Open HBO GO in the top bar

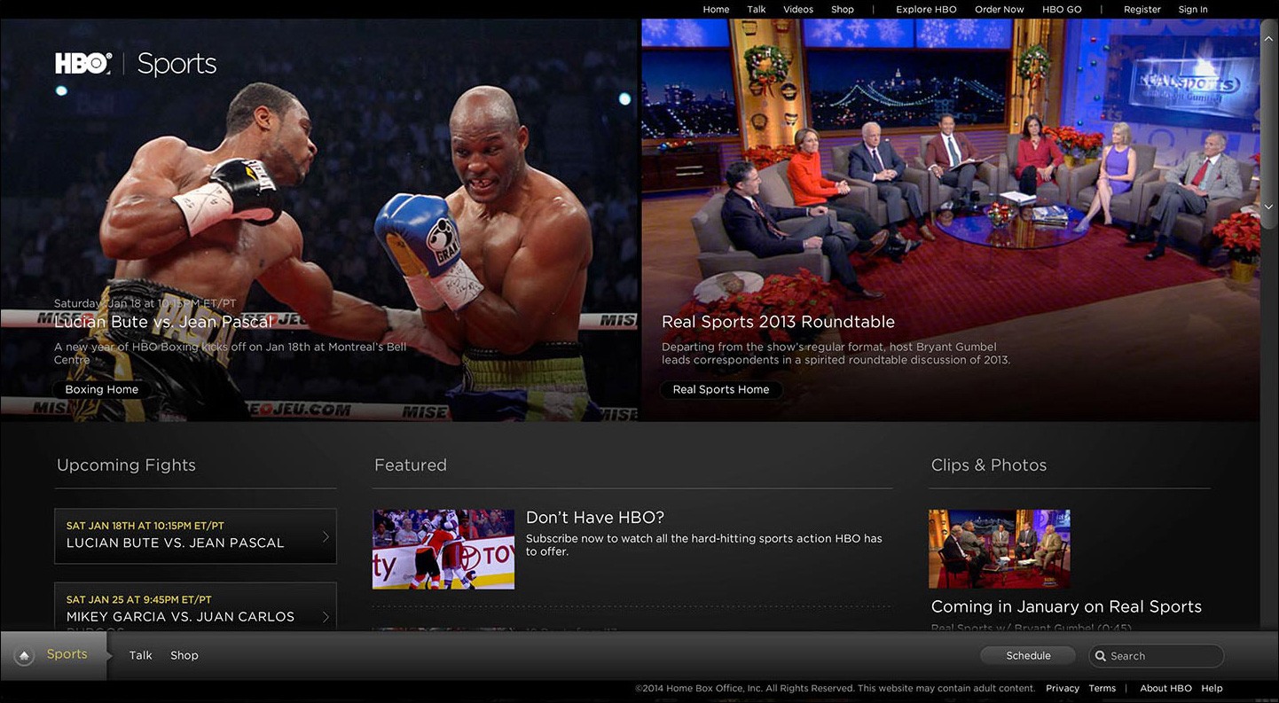(x=1062, y=10)
